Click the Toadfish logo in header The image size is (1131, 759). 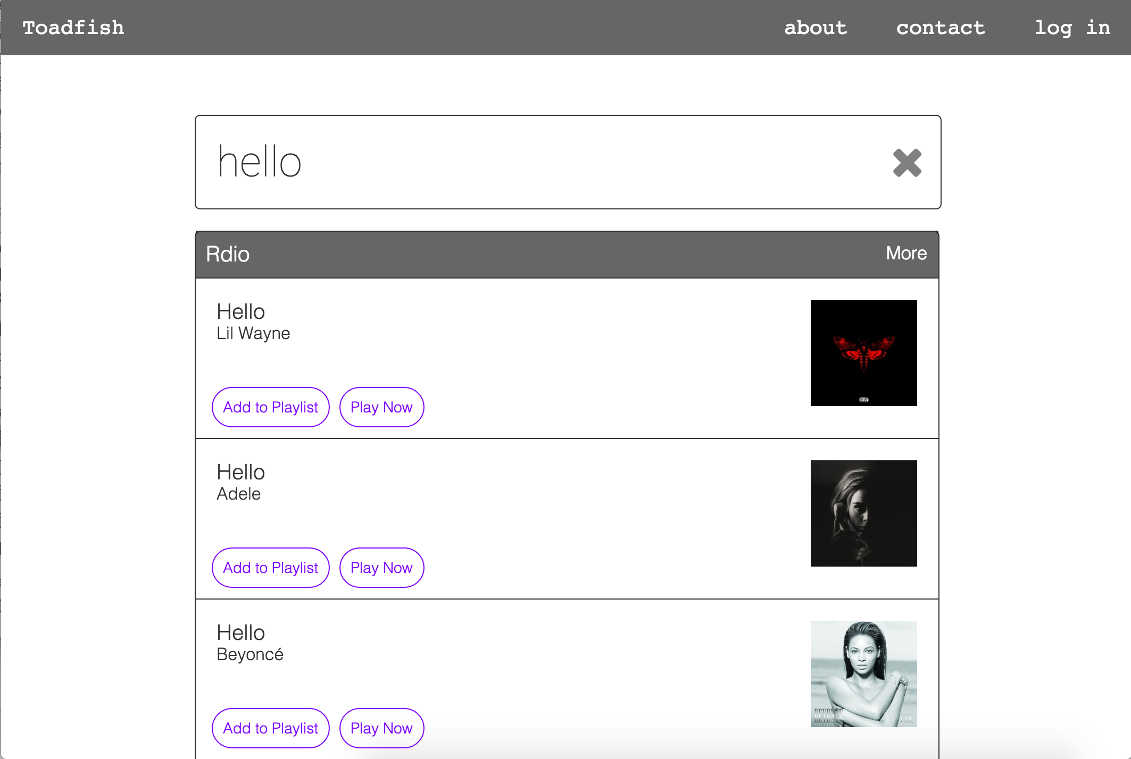(73, 28)
